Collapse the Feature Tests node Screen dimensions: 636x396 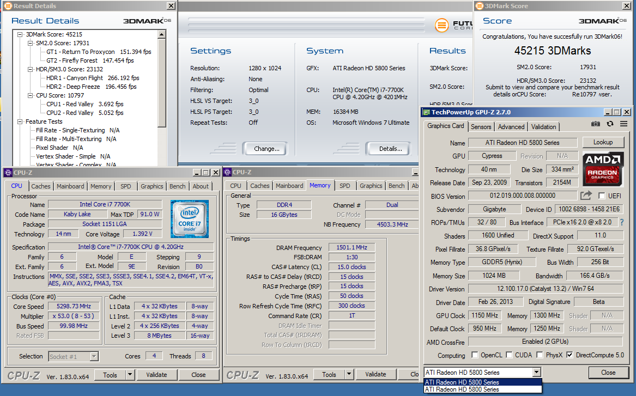20,121
